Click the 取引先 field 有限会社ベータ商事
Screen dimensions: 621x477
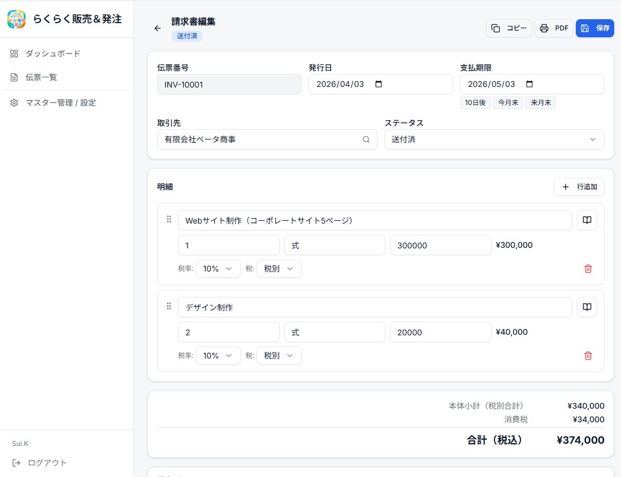click(267, 139)
